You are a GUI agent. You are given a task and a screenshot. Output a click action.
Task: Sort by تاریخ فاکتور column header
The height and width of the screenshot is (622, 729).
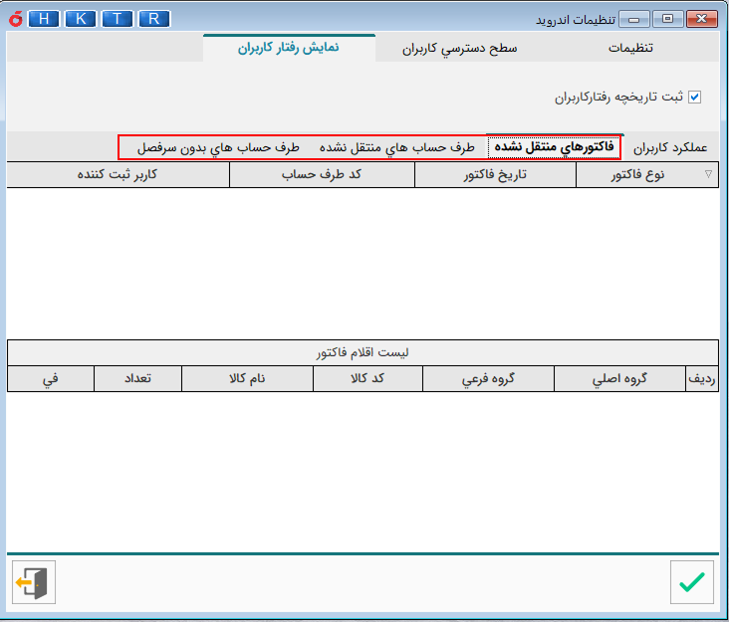tap(495, 174)
